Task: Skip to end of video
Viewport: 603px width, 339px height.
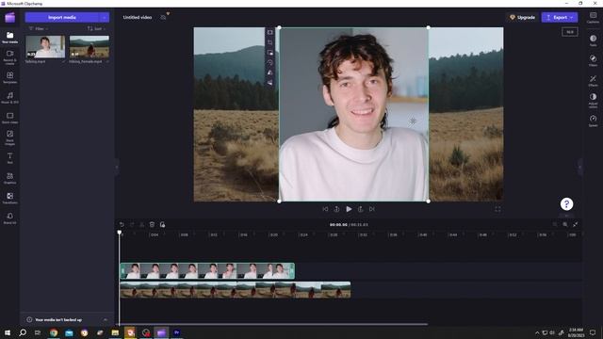Action: click(372, 209)
